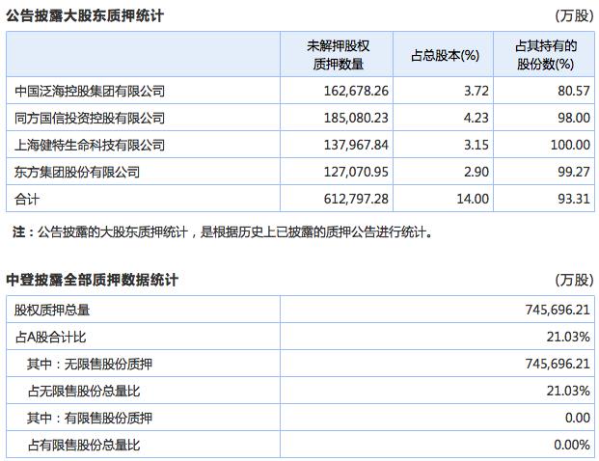The image size is (599, 461).
Task: Click percentage 3.15 in the 占总股本 column
Action: pyautogui.click(x=476, y=145)
